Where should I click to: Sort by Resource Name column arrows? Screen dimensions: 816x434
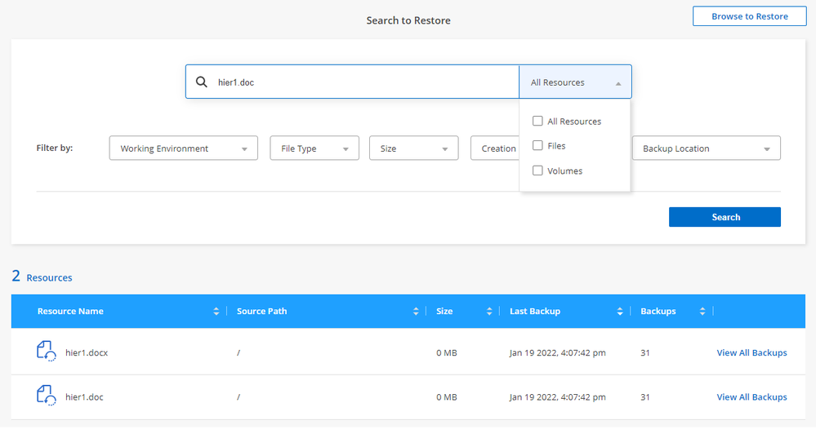point(216,312)
